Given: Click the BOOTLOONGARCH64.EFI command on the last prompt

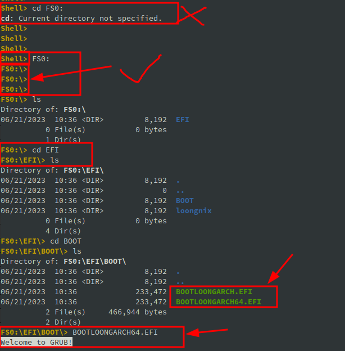Looking at the screenshot, I should click(115, 332).
